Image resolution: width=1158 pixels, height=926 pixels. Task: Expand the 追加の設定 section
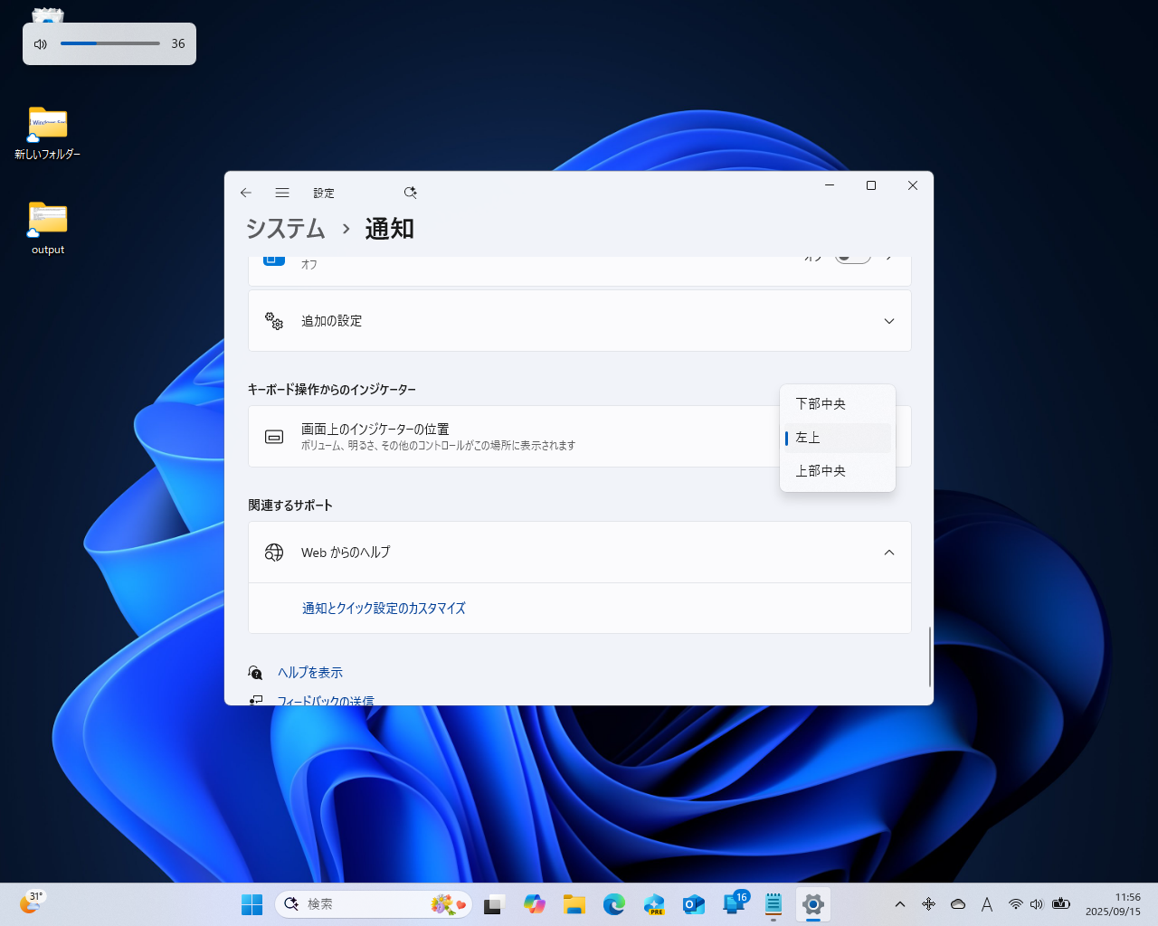[x=888, y=320]
